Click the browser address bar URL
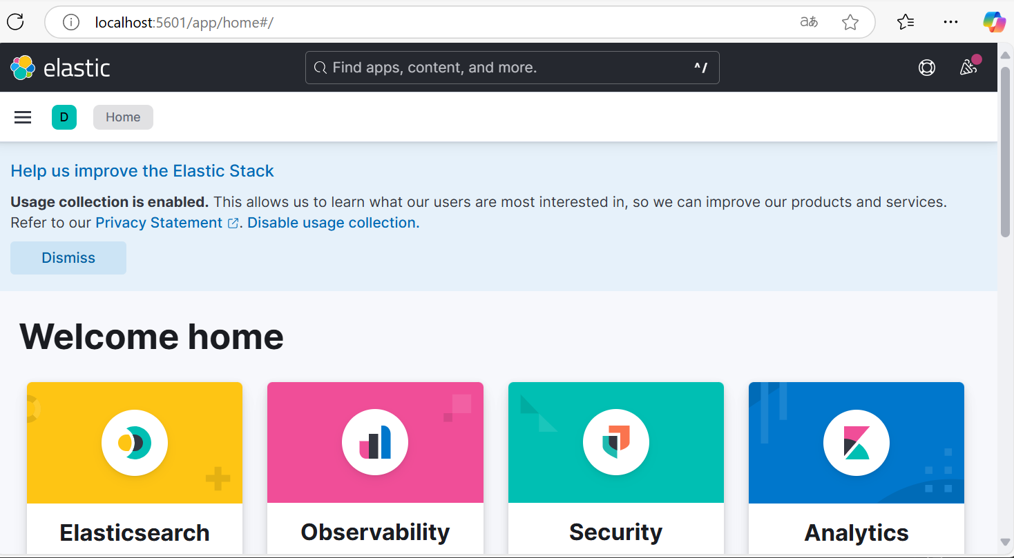 point(184,22)
